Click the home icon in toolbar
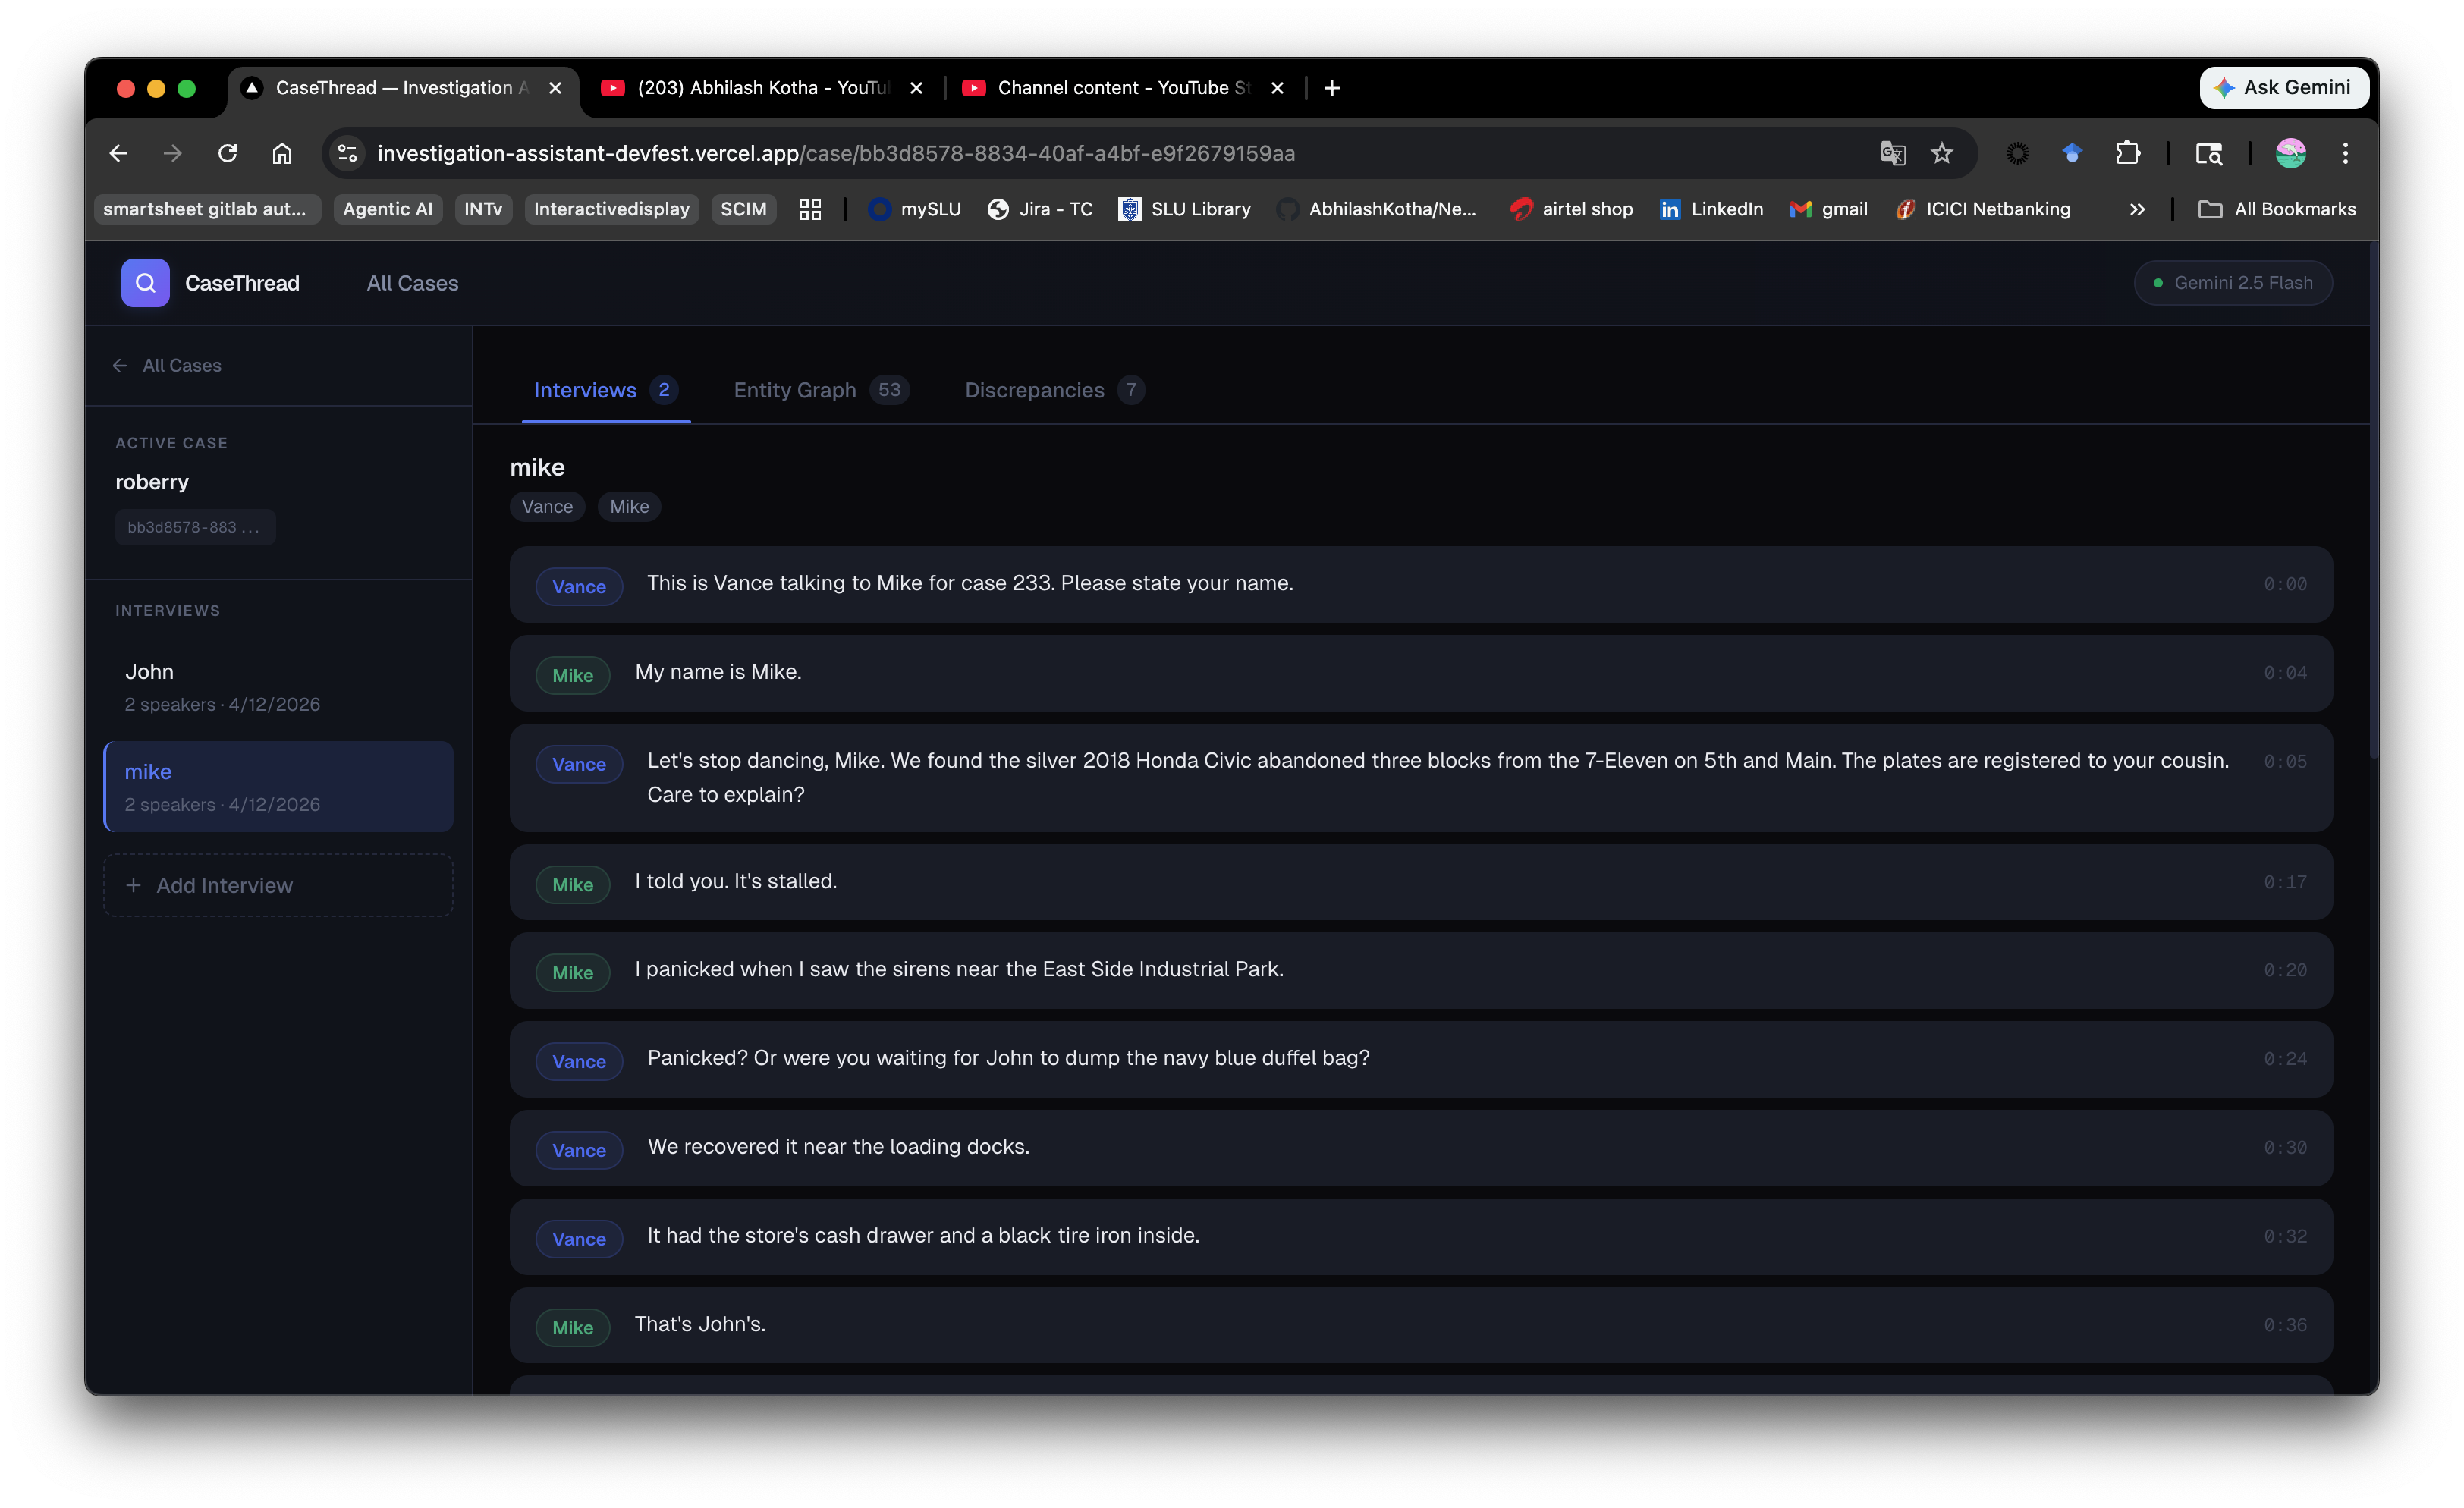 282,153
